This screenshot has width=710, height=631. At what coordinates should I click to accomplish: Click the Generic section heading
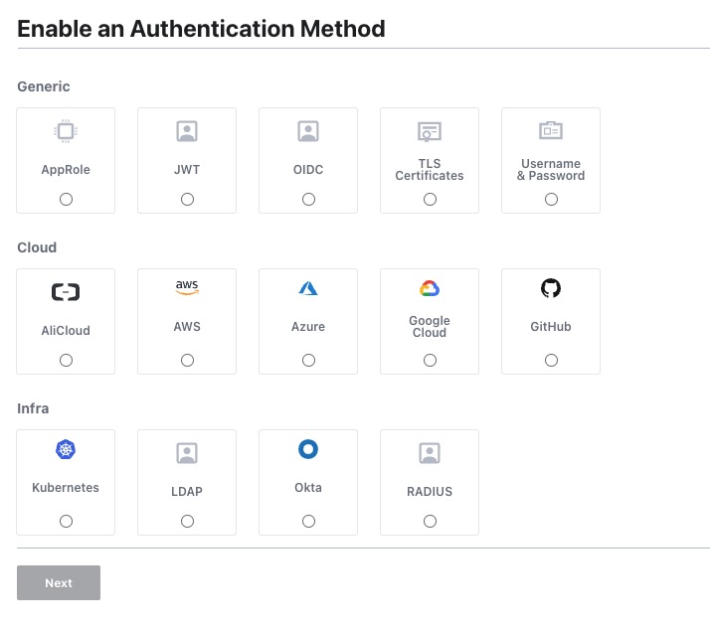pos(44,86)
